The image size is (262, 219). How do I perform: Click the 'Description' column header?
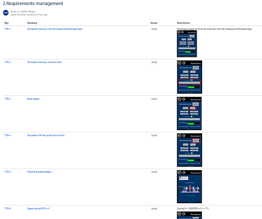[183, 23]
